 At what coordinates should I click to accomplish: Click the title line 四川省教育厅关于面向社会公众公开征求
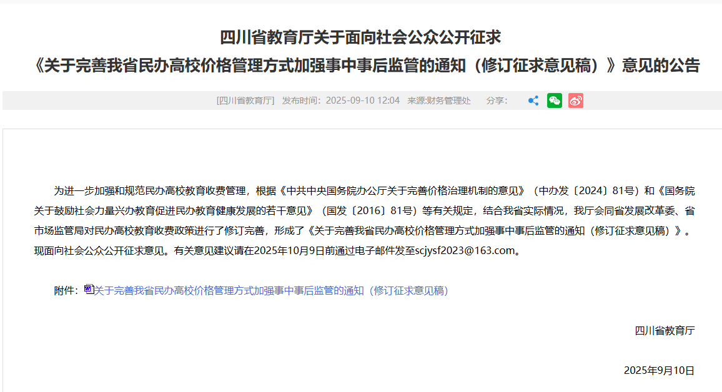(x=360, y=37)
